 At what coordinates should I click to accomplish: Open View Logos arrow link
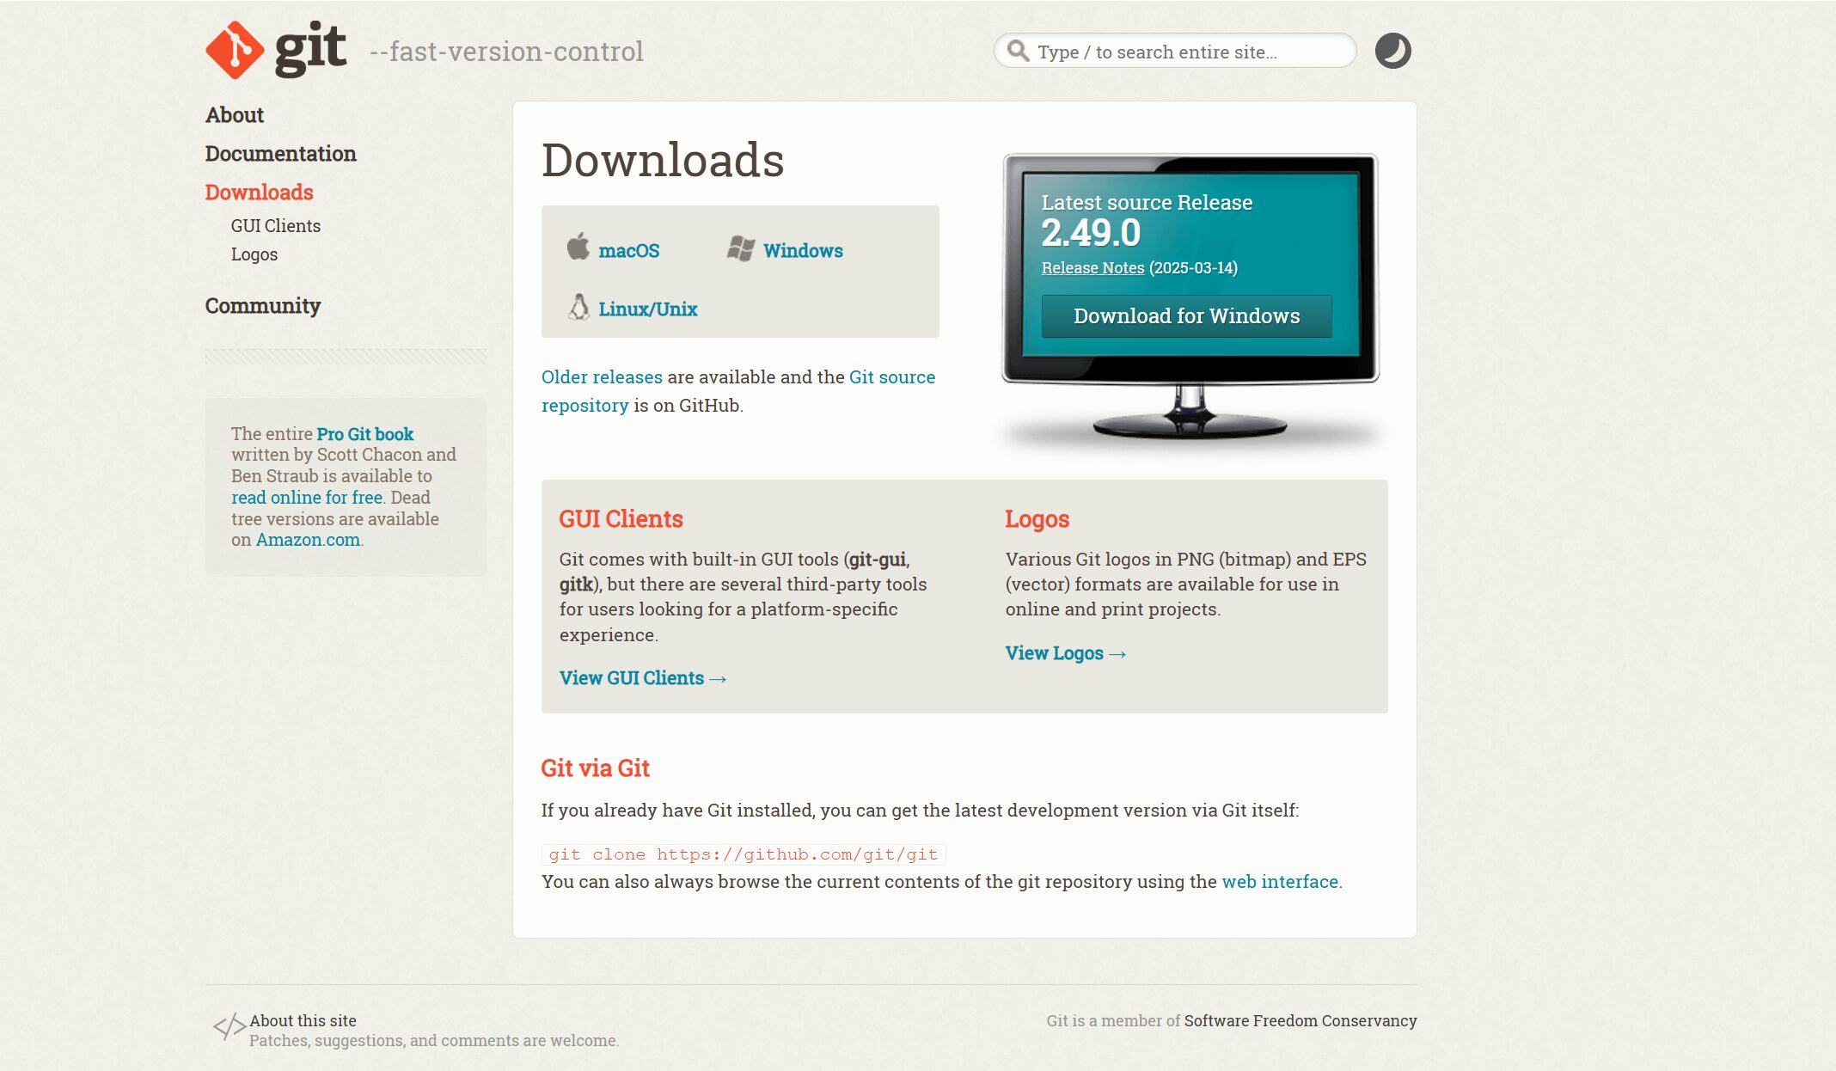pyautogui.click(x=1065, y=653)
